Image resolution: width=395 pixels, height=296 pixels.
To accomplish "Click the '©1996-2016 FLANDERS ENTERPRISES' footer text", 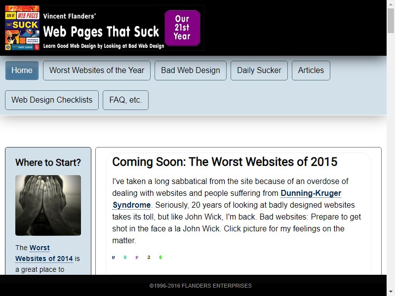I will click(200, 286).
